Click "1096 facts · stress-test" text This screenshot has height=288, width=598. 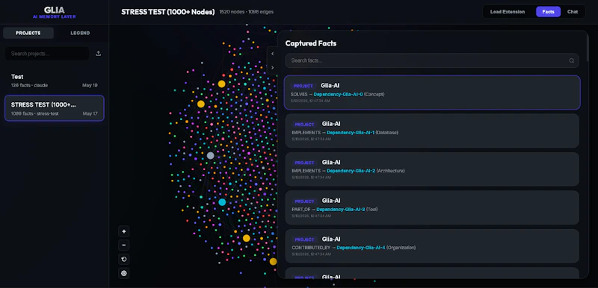point(34,113)
